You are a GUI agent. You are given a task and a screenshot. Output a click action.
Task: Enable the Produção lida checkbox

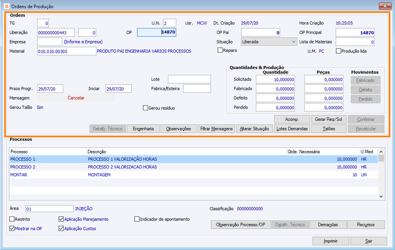(338, 51)
